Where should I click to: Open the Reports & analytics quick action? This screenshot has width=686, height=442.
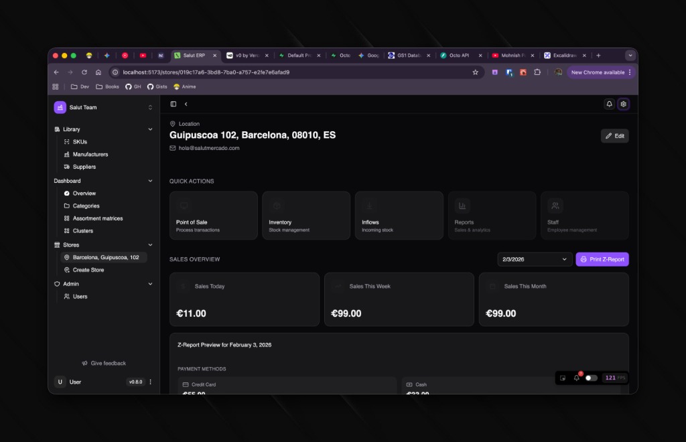click(492, 215)
